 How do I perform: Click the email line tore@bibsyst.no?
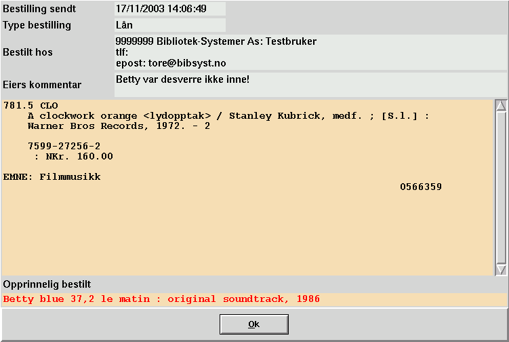[171, 63]
